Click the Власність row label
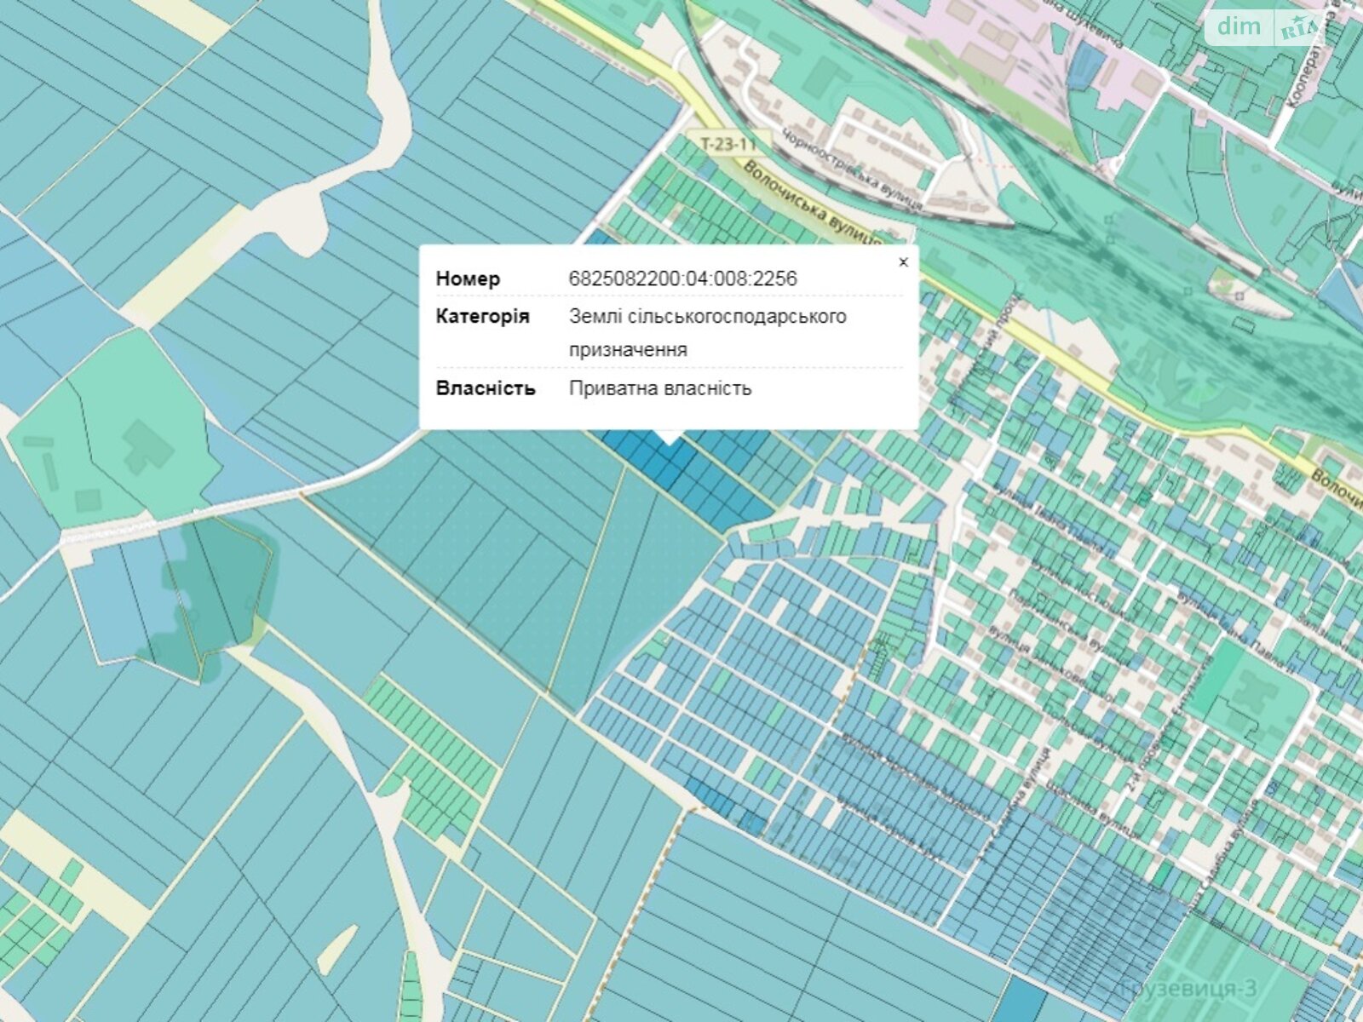Screen dimensions: 1363x1022 point(486,388)
